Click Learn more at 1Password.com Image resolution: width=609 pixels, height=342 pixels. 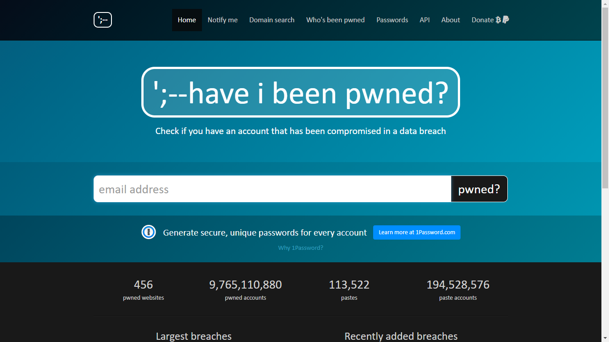coord(416,232)
